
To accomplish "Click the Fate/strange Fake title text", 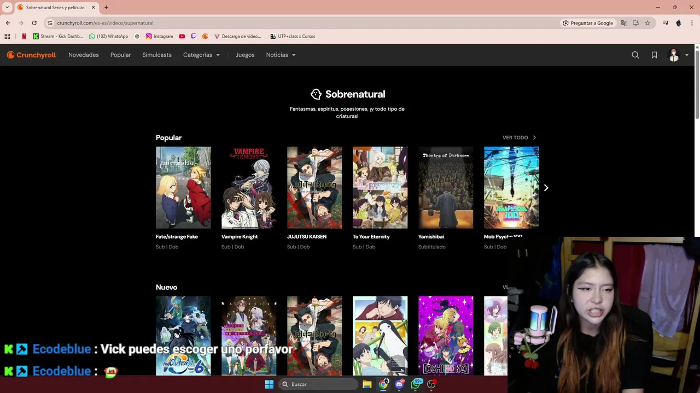I will 177,237.
